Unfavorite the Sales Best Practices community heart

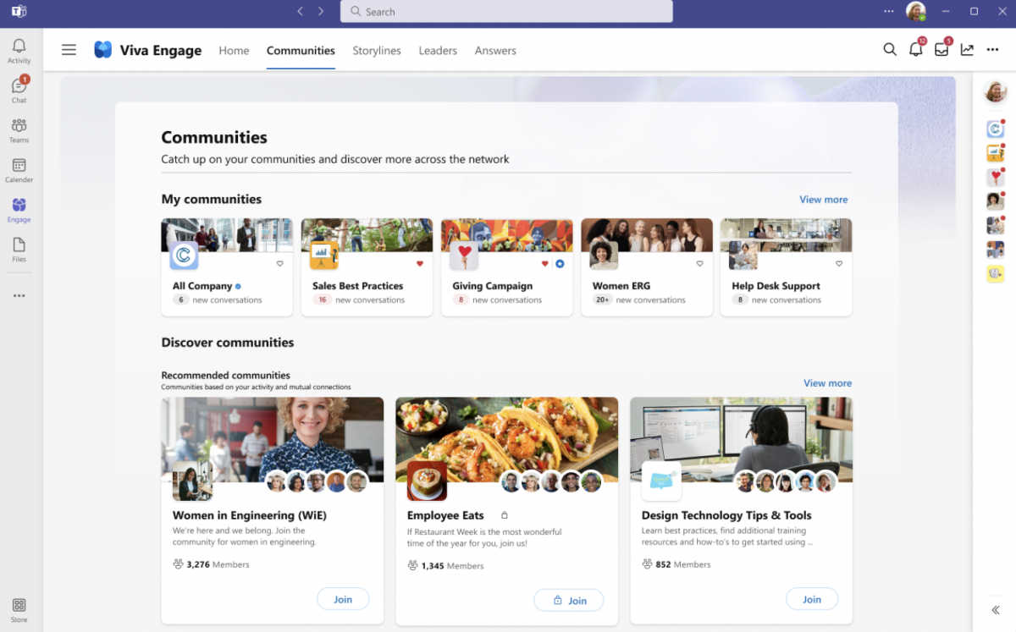(x=419, y=263)
